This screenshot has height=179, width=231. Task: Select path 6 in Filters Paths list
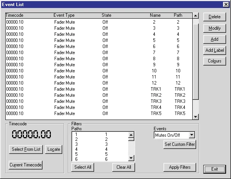click(x=100, y=159)
